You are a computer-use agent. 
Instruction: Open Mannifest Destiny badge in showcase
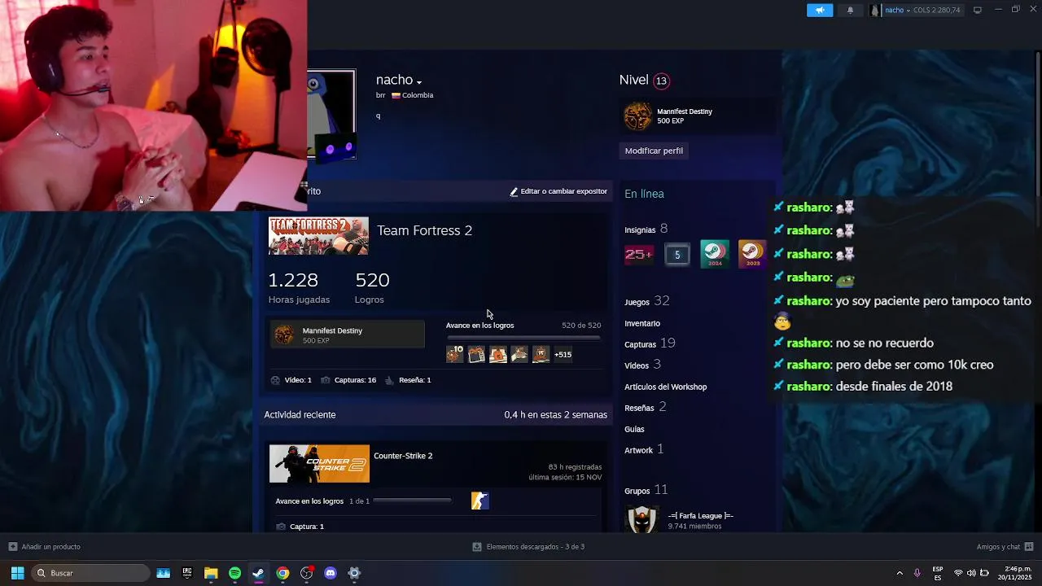point(348,335)
